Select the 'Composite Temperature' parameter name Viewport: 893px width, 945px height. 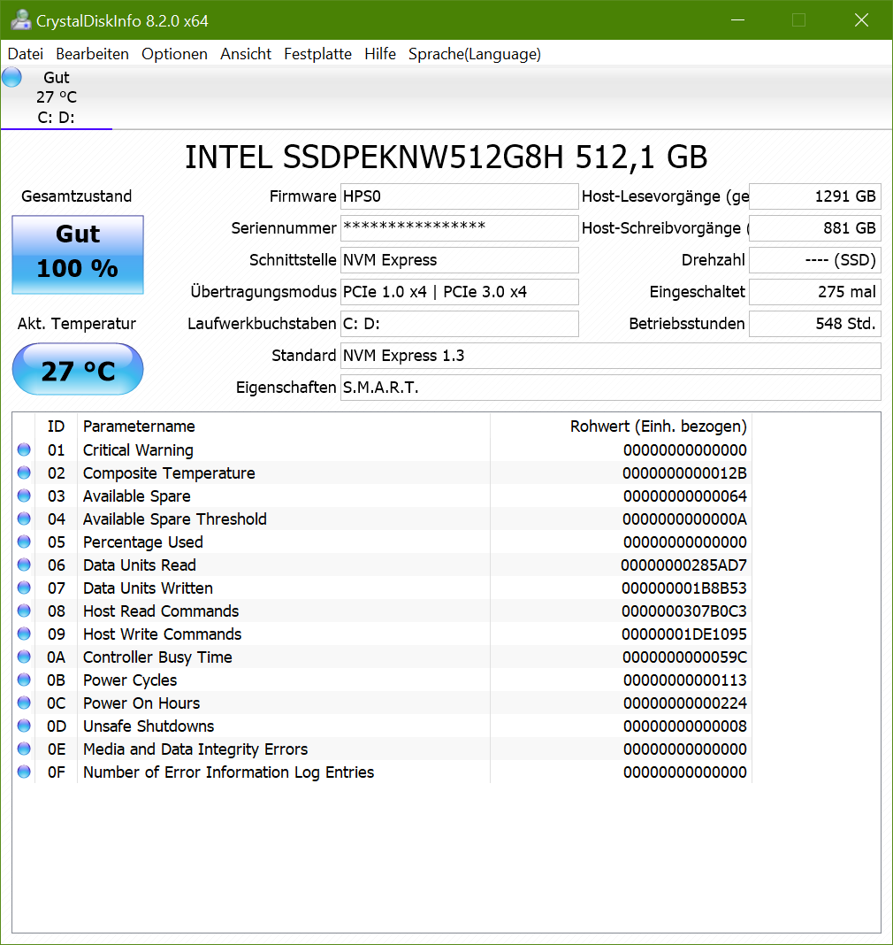coord(169,473)
